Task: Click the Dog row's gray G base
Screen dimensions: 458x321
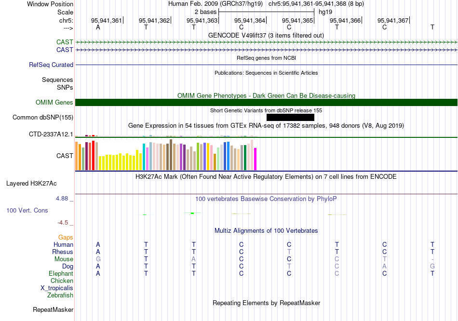Action: click(432, 267)
